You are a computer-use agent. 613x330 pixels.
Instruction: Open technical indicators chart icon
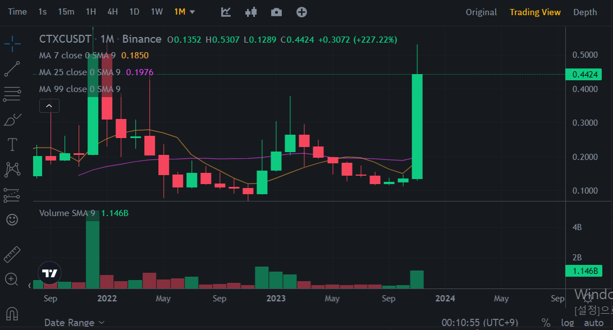tap(226, 12)
